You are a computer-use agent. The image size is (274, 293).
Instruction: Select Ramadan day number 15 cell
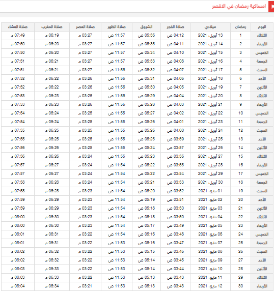point(240,156)
